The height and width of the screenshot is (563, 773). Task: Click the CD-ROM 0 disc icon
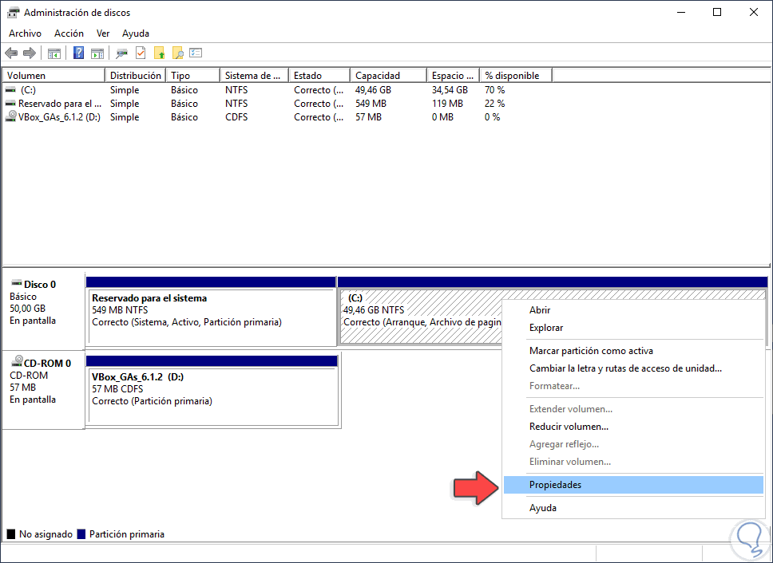pyautogui.click(x=17, y=362)
